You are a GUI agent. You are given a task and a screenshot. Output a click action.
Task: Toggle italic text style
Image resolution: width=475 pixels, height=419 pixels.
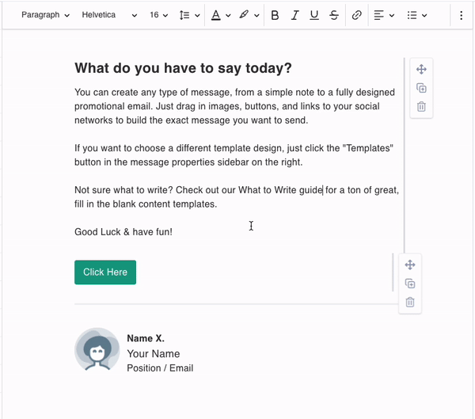[x=295, y=15]
